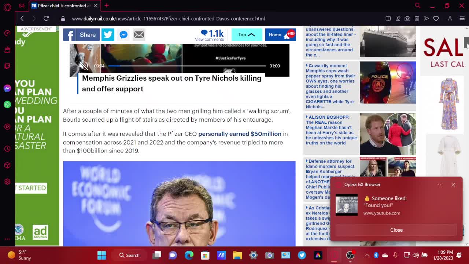Open volume control in system tray
469x264 pixels.
point(416,255)
